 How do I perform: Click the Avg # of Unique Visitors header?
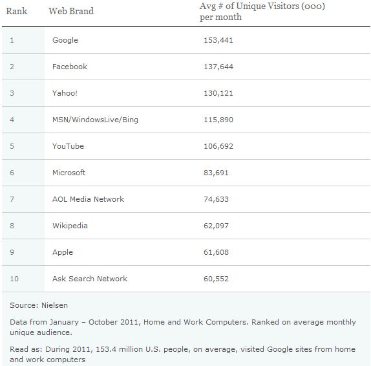[x=262, y=12]
